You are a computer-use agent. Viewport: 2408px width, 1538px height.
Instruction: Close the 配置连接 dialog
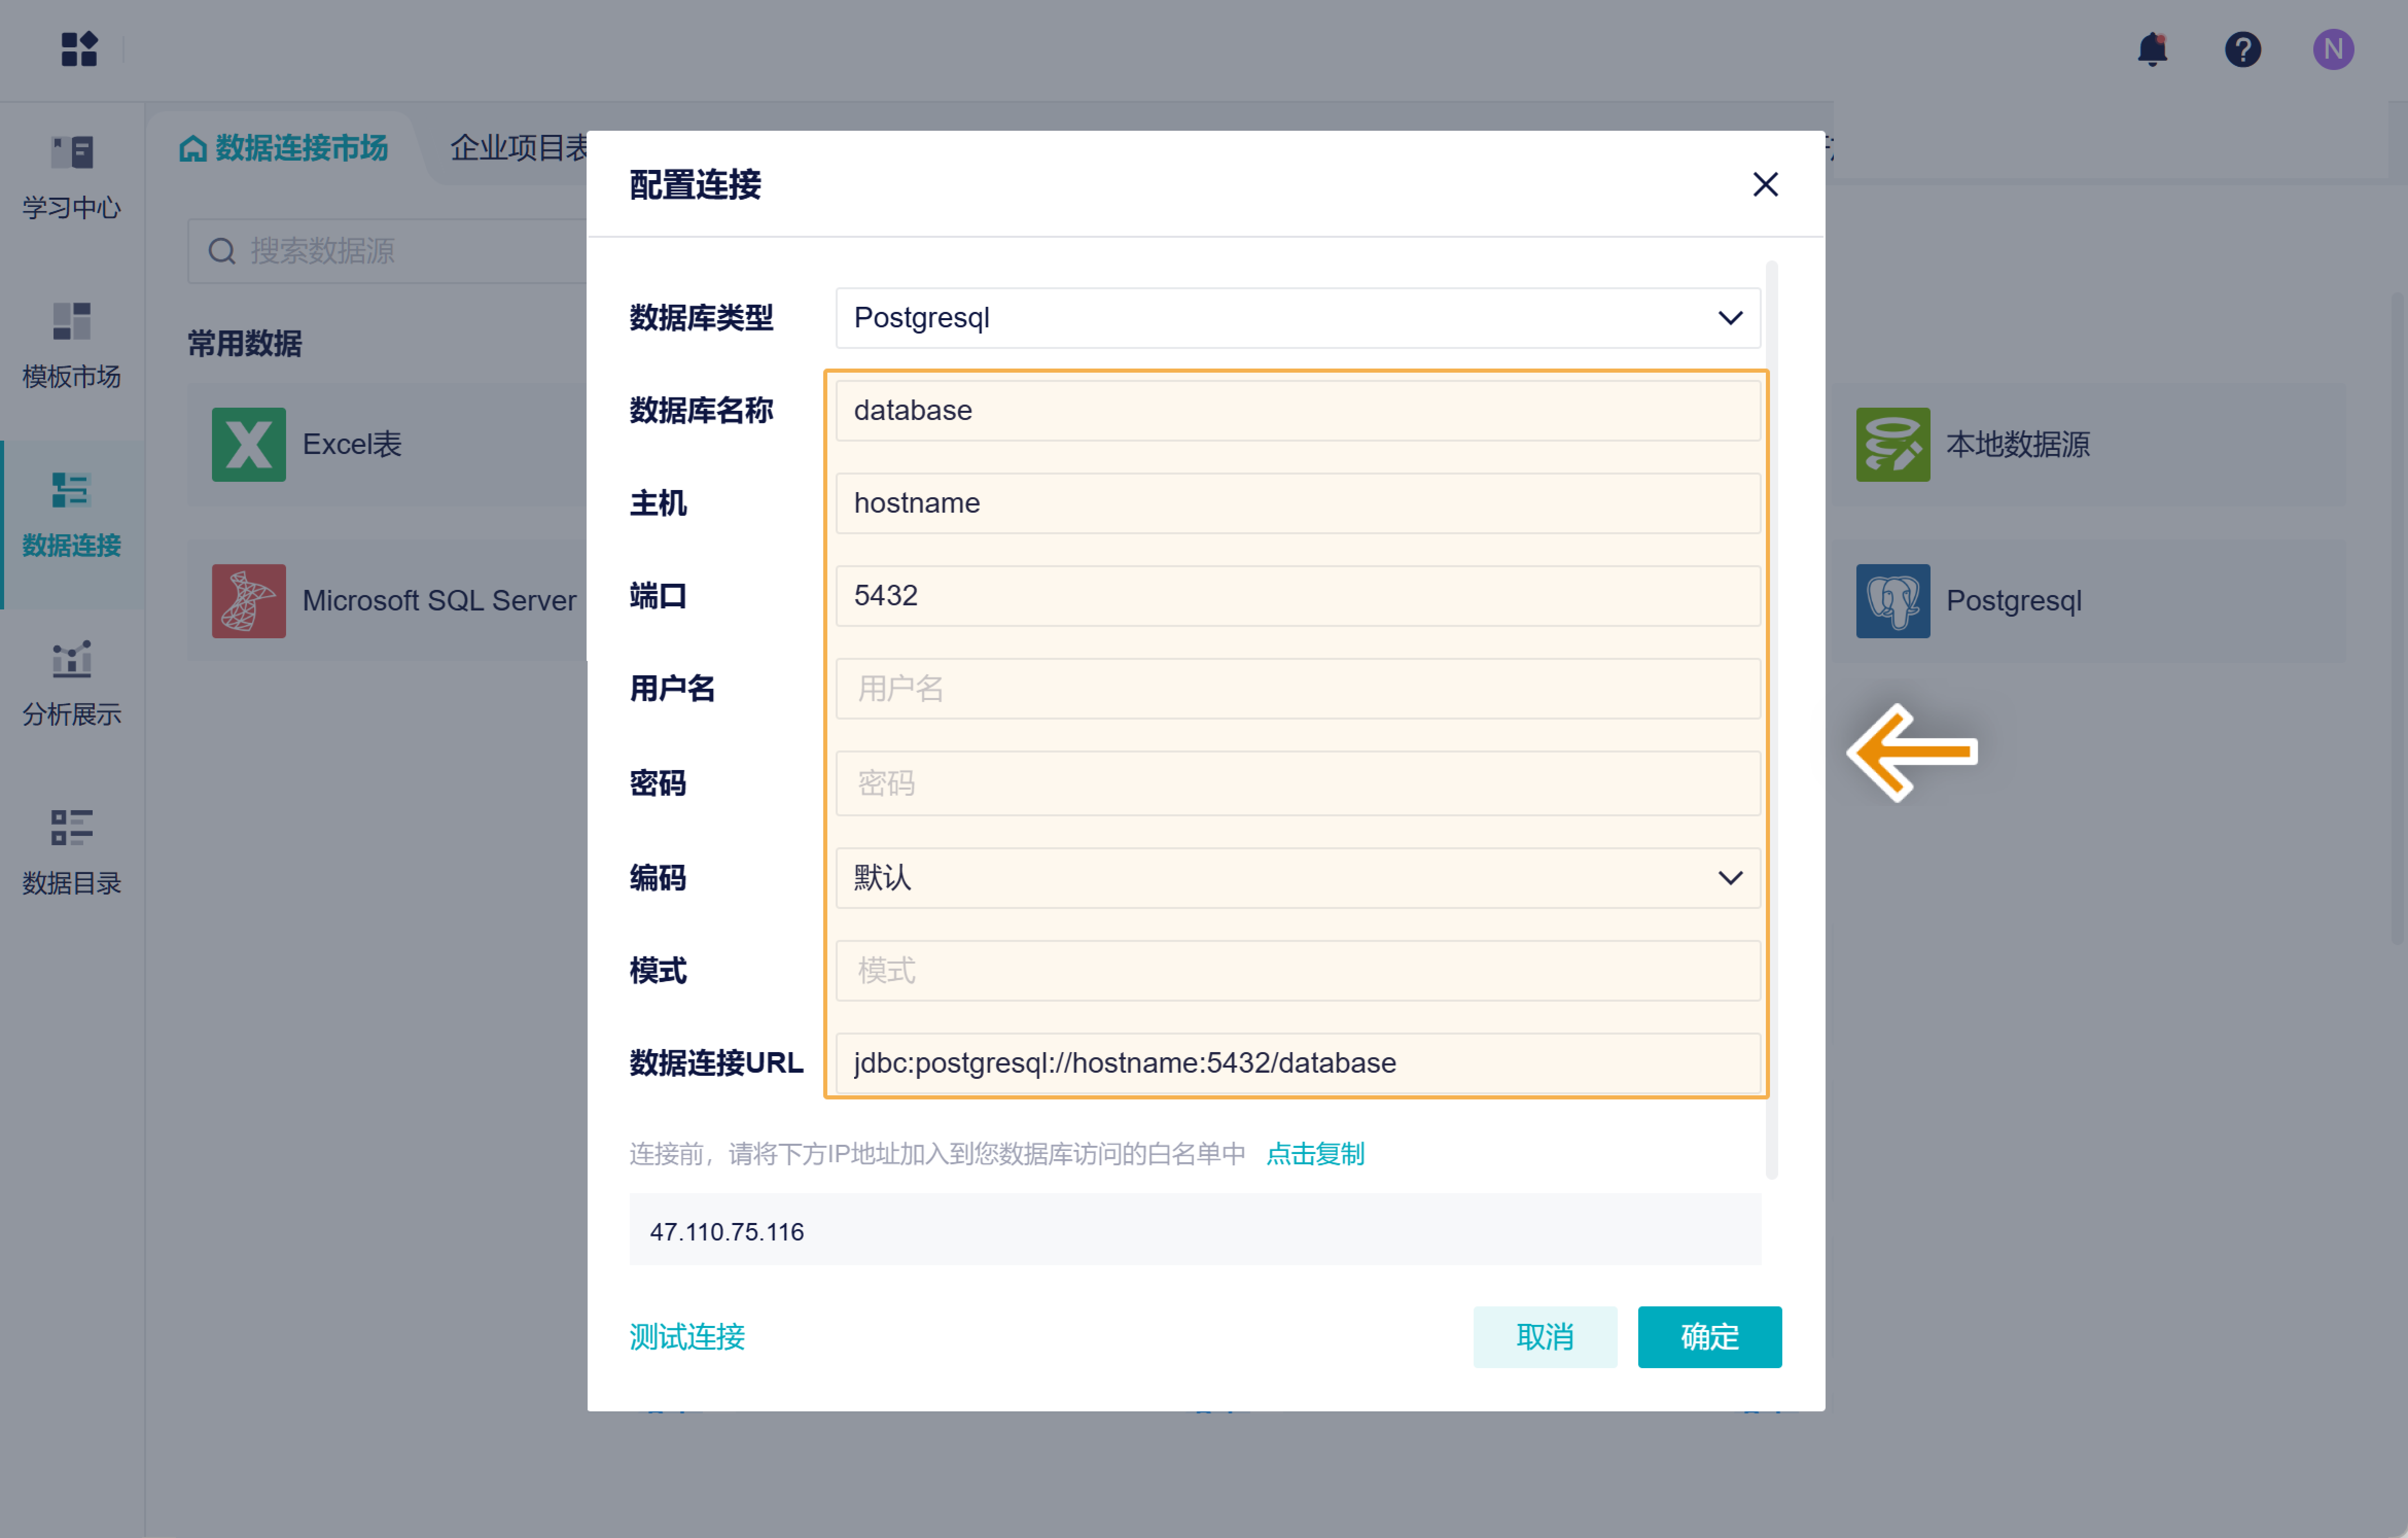point(1765,184)
